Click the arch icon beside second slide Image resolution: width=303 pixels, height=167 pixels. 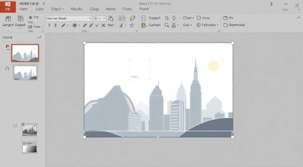click(x=7, y=68)
